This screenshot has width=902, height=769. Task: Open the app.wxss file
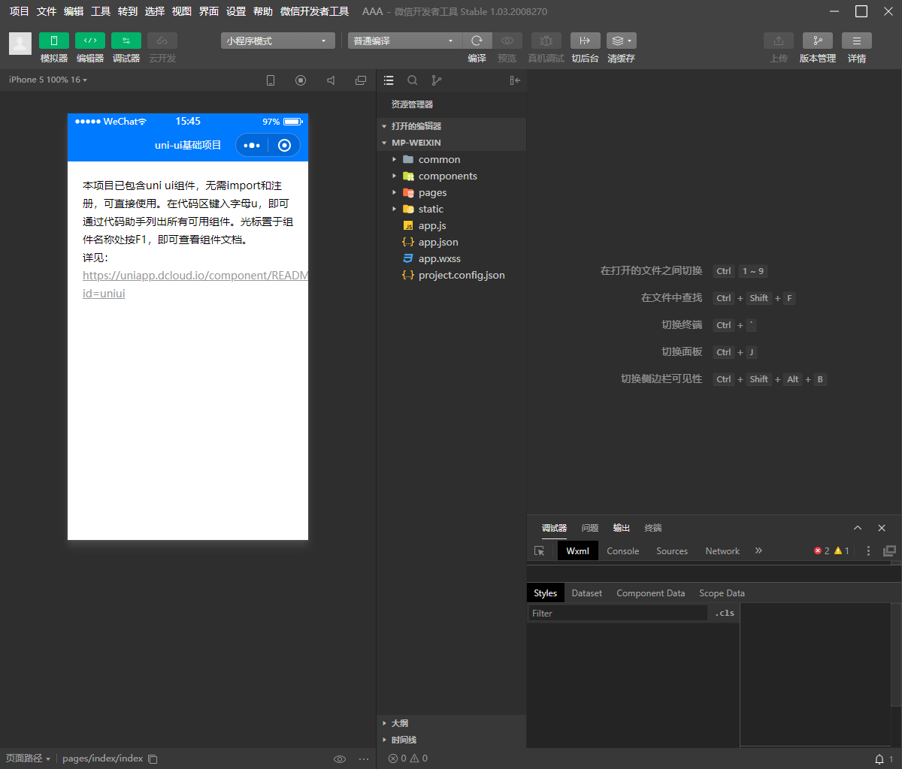pos(451,258)
